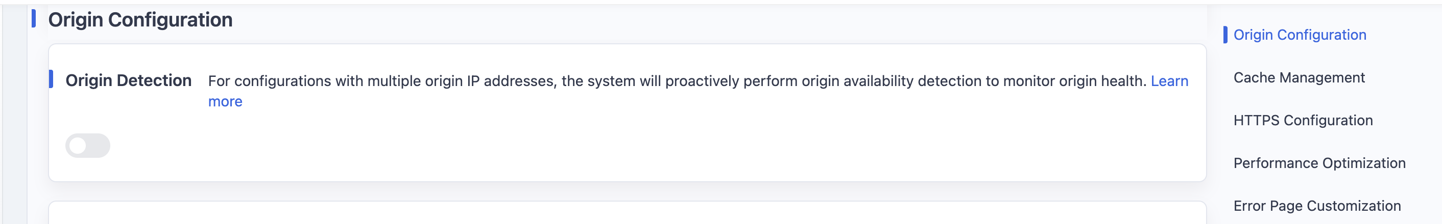1442x224 pixels.
Task: Click the gray track of Origin Detection toggle
Action: tap(99, 145)
